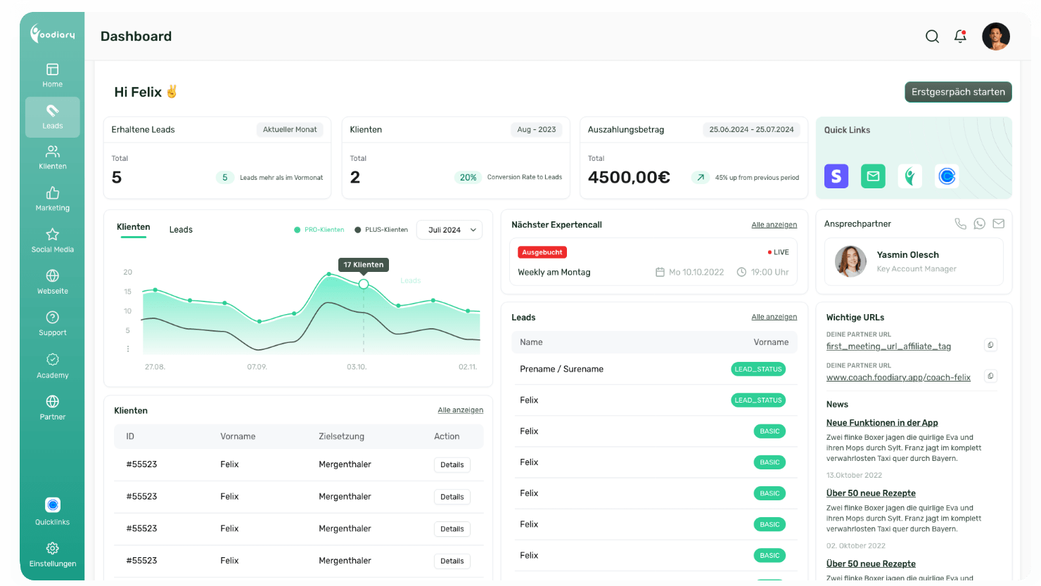This screenshot has width=1041, height=586.
Task: Click the purple S quick link icon
Action: click(836, 176)
